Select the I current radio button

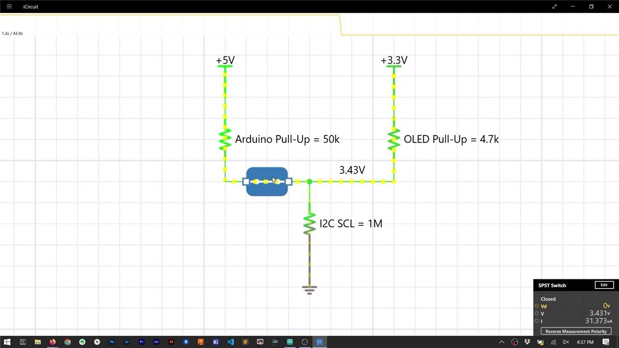click(x=536, y=320)
